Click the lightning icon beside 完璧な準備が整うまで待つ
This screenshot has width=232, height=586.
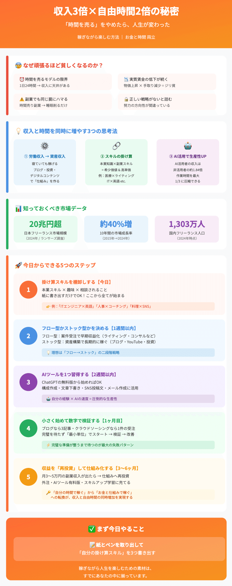pyautogui.click(x=48, y=445)
